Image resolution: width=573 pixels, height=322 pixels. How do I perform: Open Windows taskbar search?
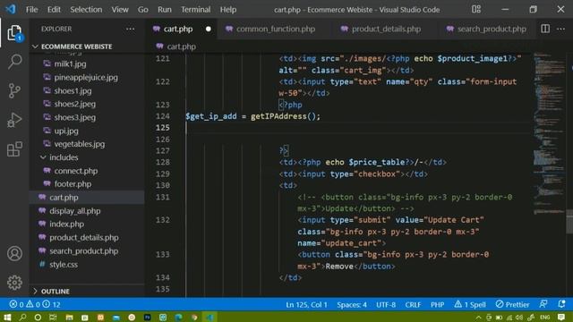pyautogui.click(x=22, y=317)
